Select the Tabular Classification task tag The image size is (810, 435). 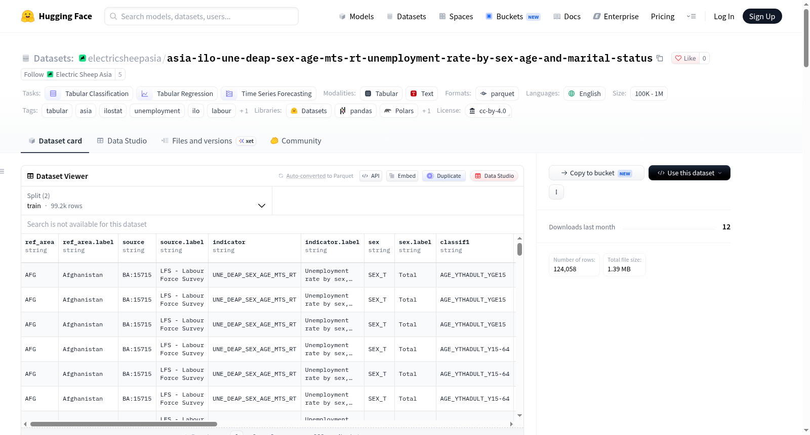89,93
